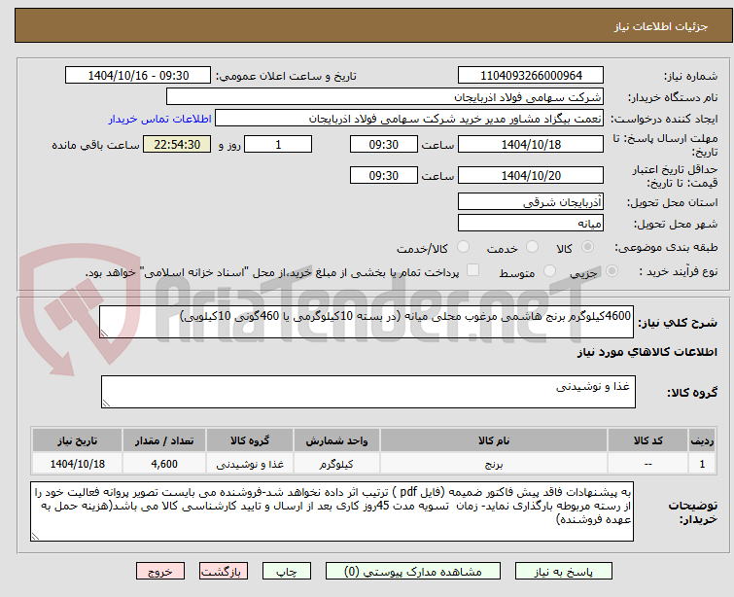Click the شرح کلی نیاز text area
This screenshot has height=597, width=734.
click(367, 322)
